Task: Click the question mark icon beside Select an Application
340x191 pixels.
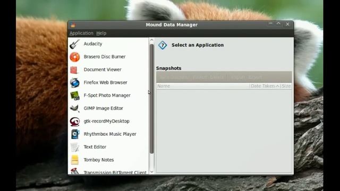Action: 163,45
